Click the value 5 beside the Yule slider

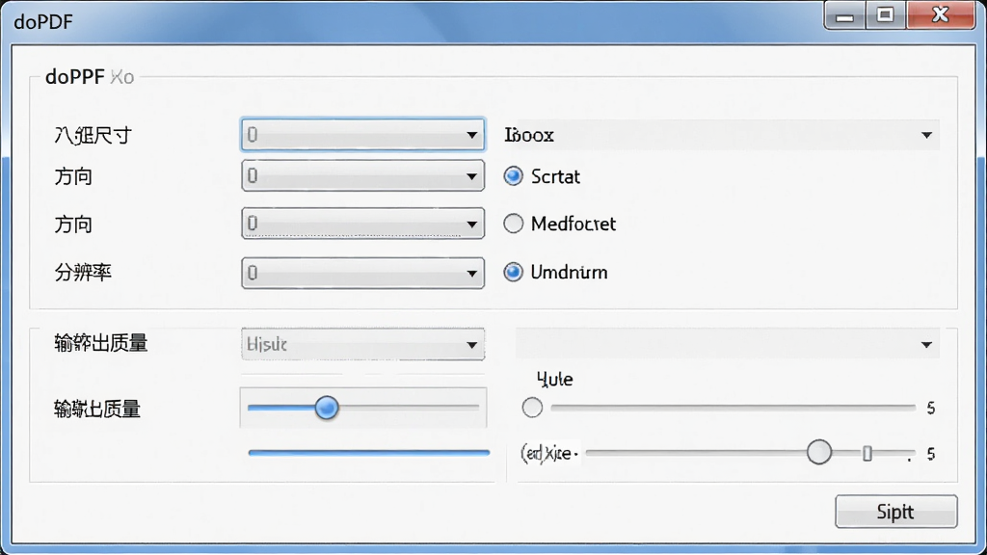click(x=931, y=409)
